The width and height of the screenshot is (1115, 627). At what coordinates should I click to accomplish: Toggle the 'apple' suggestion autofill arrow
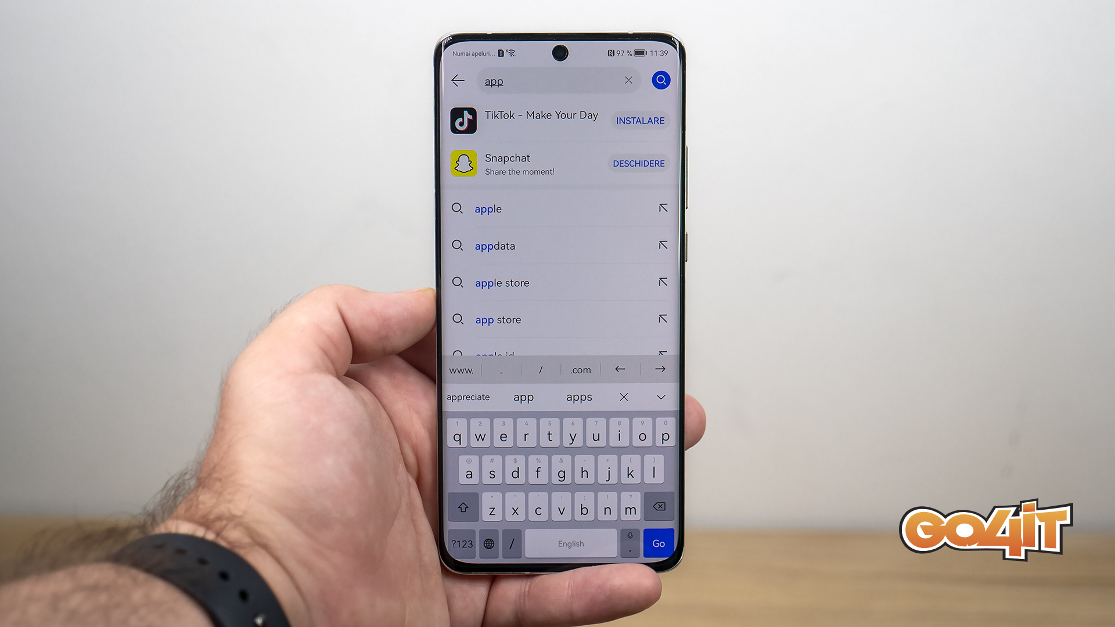pyautogui.click(x=661, y=207)
